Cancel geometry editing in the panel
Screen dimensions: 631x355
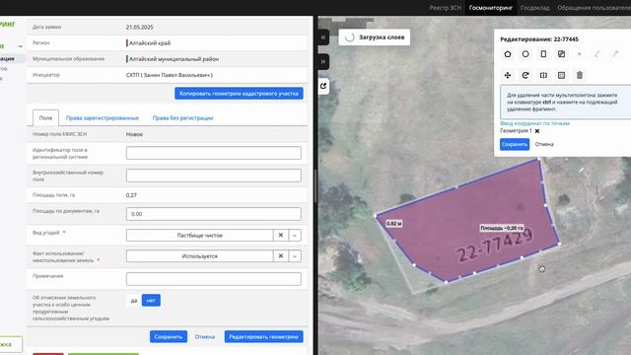pos(544,144)
